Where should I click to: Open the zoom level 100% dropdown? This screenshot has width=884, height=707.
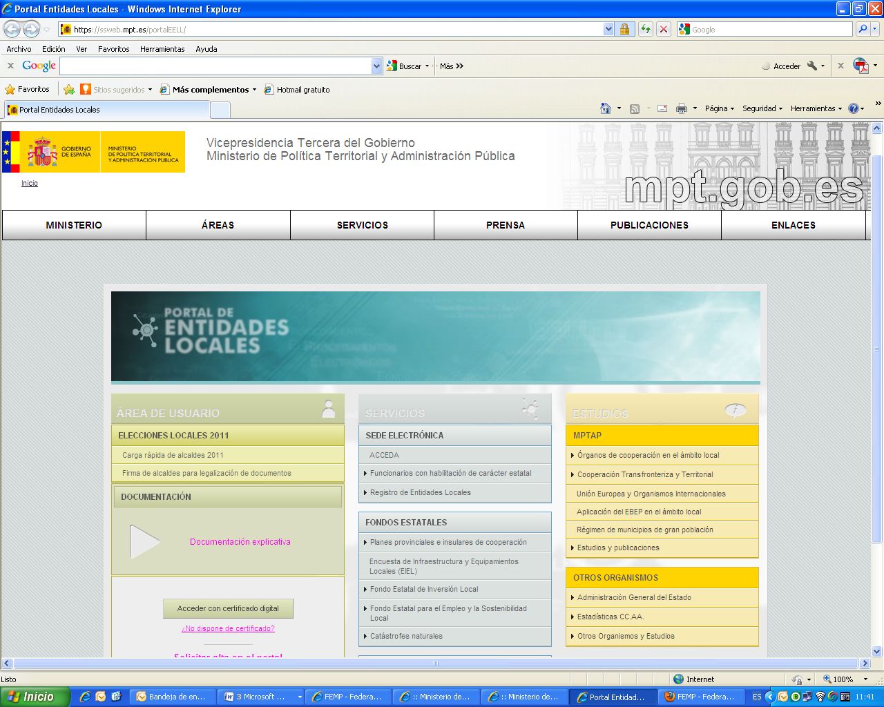865,679
